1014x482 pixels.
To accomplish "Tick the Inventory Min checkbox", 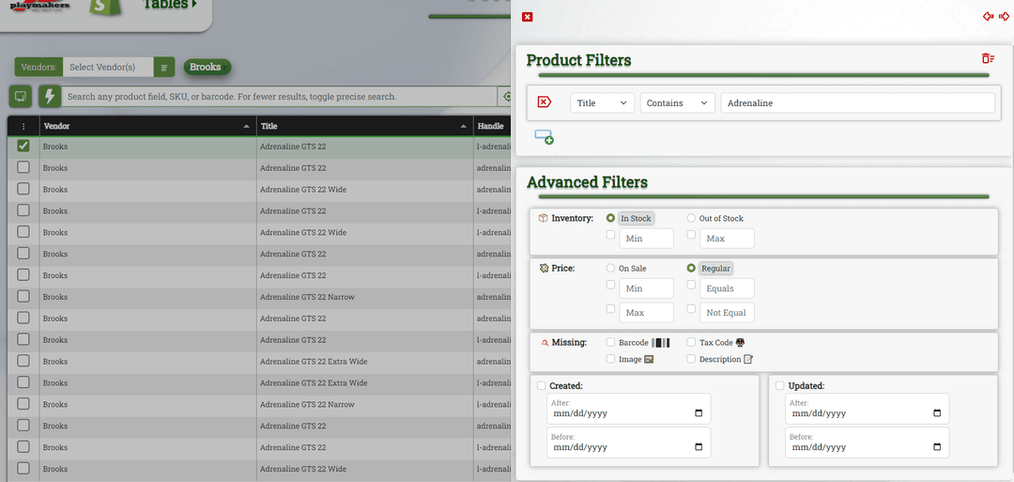I will coord(610,235).
